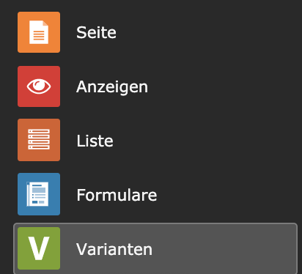Click the word Liste

click(95, 141)
